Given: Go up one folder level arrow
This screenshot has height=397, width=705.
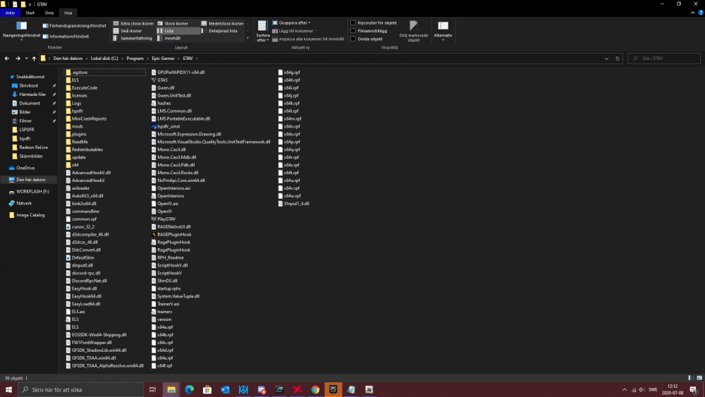Looking at the screenshot, I should click(x=34, y=58).
